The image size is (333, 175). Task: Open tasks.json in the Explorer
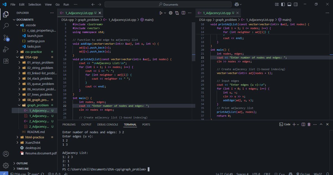tap(34, 46)
